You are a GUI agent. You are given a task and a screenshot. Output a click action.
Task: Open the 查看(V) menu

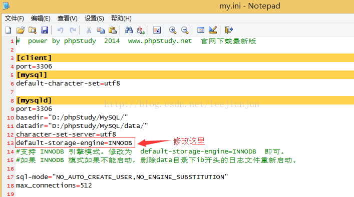pos(67,18)
